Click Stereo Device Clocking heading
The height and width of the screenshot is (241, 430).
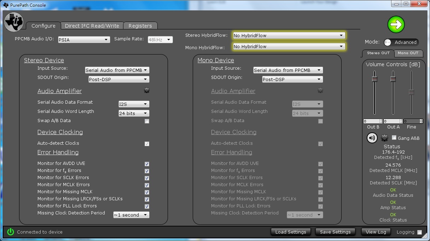click(x=60, y=132)
